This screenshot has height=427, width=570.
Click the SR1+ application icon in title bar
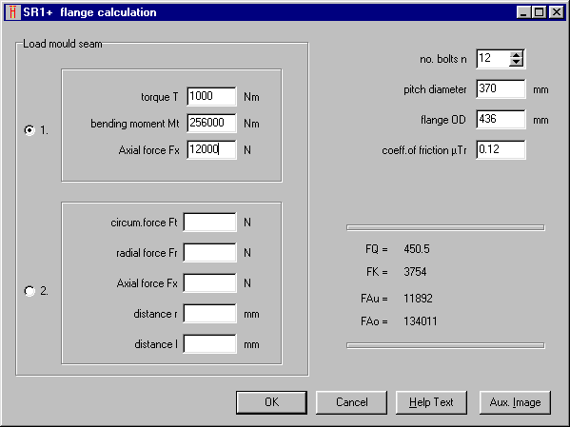click(12, 12)
